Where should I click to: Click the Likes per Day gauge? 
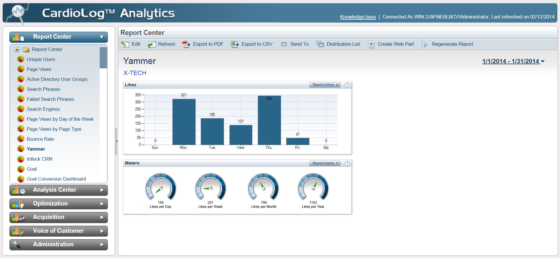[x=161, y=187]
